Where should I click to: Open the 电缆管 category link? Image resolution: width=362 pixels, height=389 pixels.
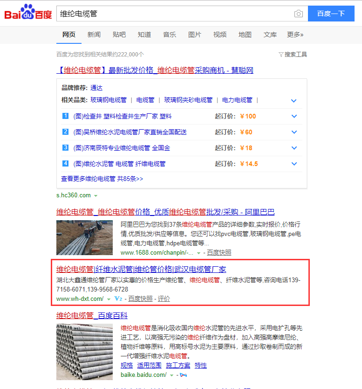[x=145, y=100]
